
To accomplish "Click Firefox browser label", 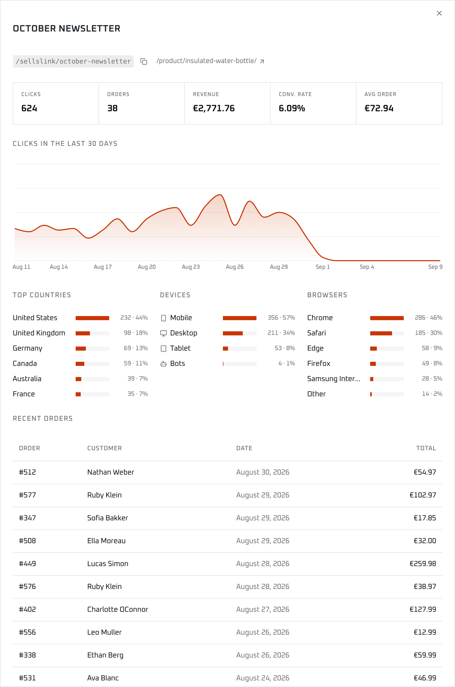I will pyautogui.click(x=318, y=364).
